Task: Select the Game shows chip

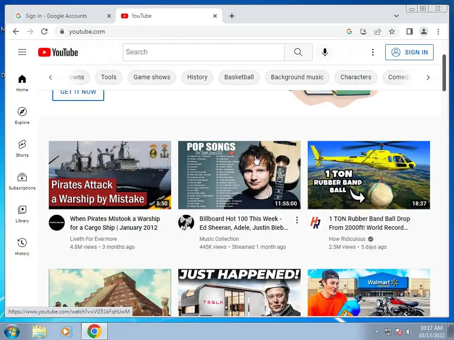Action: [152, 77]
